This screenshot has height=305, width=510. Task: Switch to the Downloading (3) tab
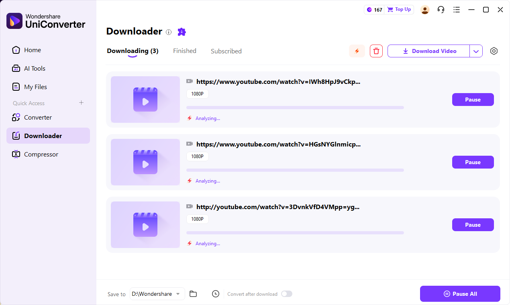click(x=133, y=51)
